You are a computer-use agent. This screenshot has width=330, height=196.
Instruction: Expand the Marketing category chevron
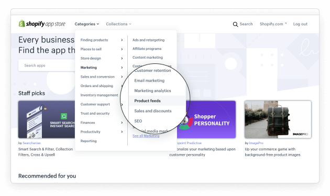(x=122, y=68)
